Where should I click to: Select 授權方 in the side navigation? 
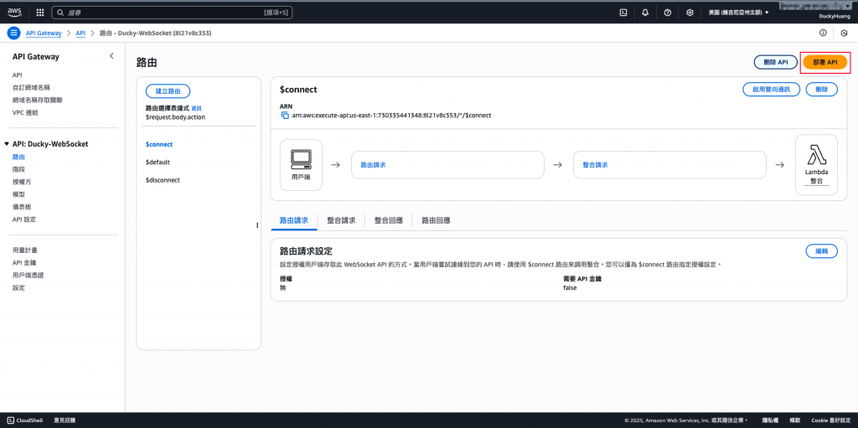[22, 182]
